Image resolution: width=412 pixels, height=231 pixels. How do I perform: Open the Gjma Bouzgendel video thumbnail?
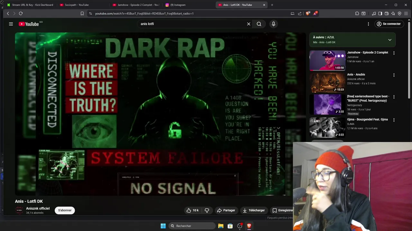[x=327, y=127]
